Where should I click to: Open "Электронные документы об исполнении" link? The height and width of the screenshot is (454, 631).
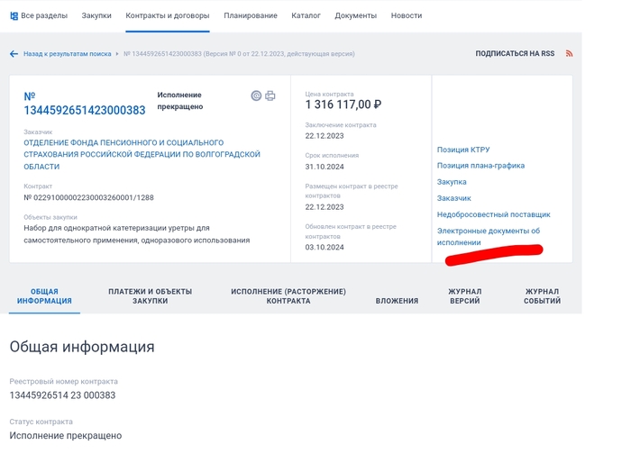pos(488,236)
